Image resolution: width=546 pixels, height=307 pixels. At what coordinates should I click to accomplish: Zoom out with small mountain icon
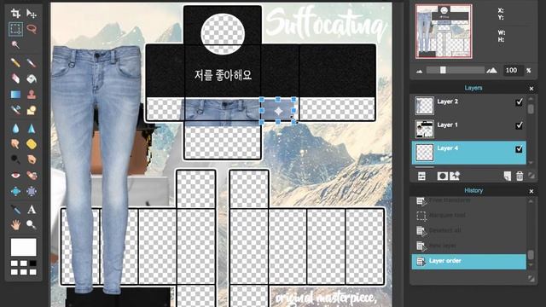click(419, 71)
